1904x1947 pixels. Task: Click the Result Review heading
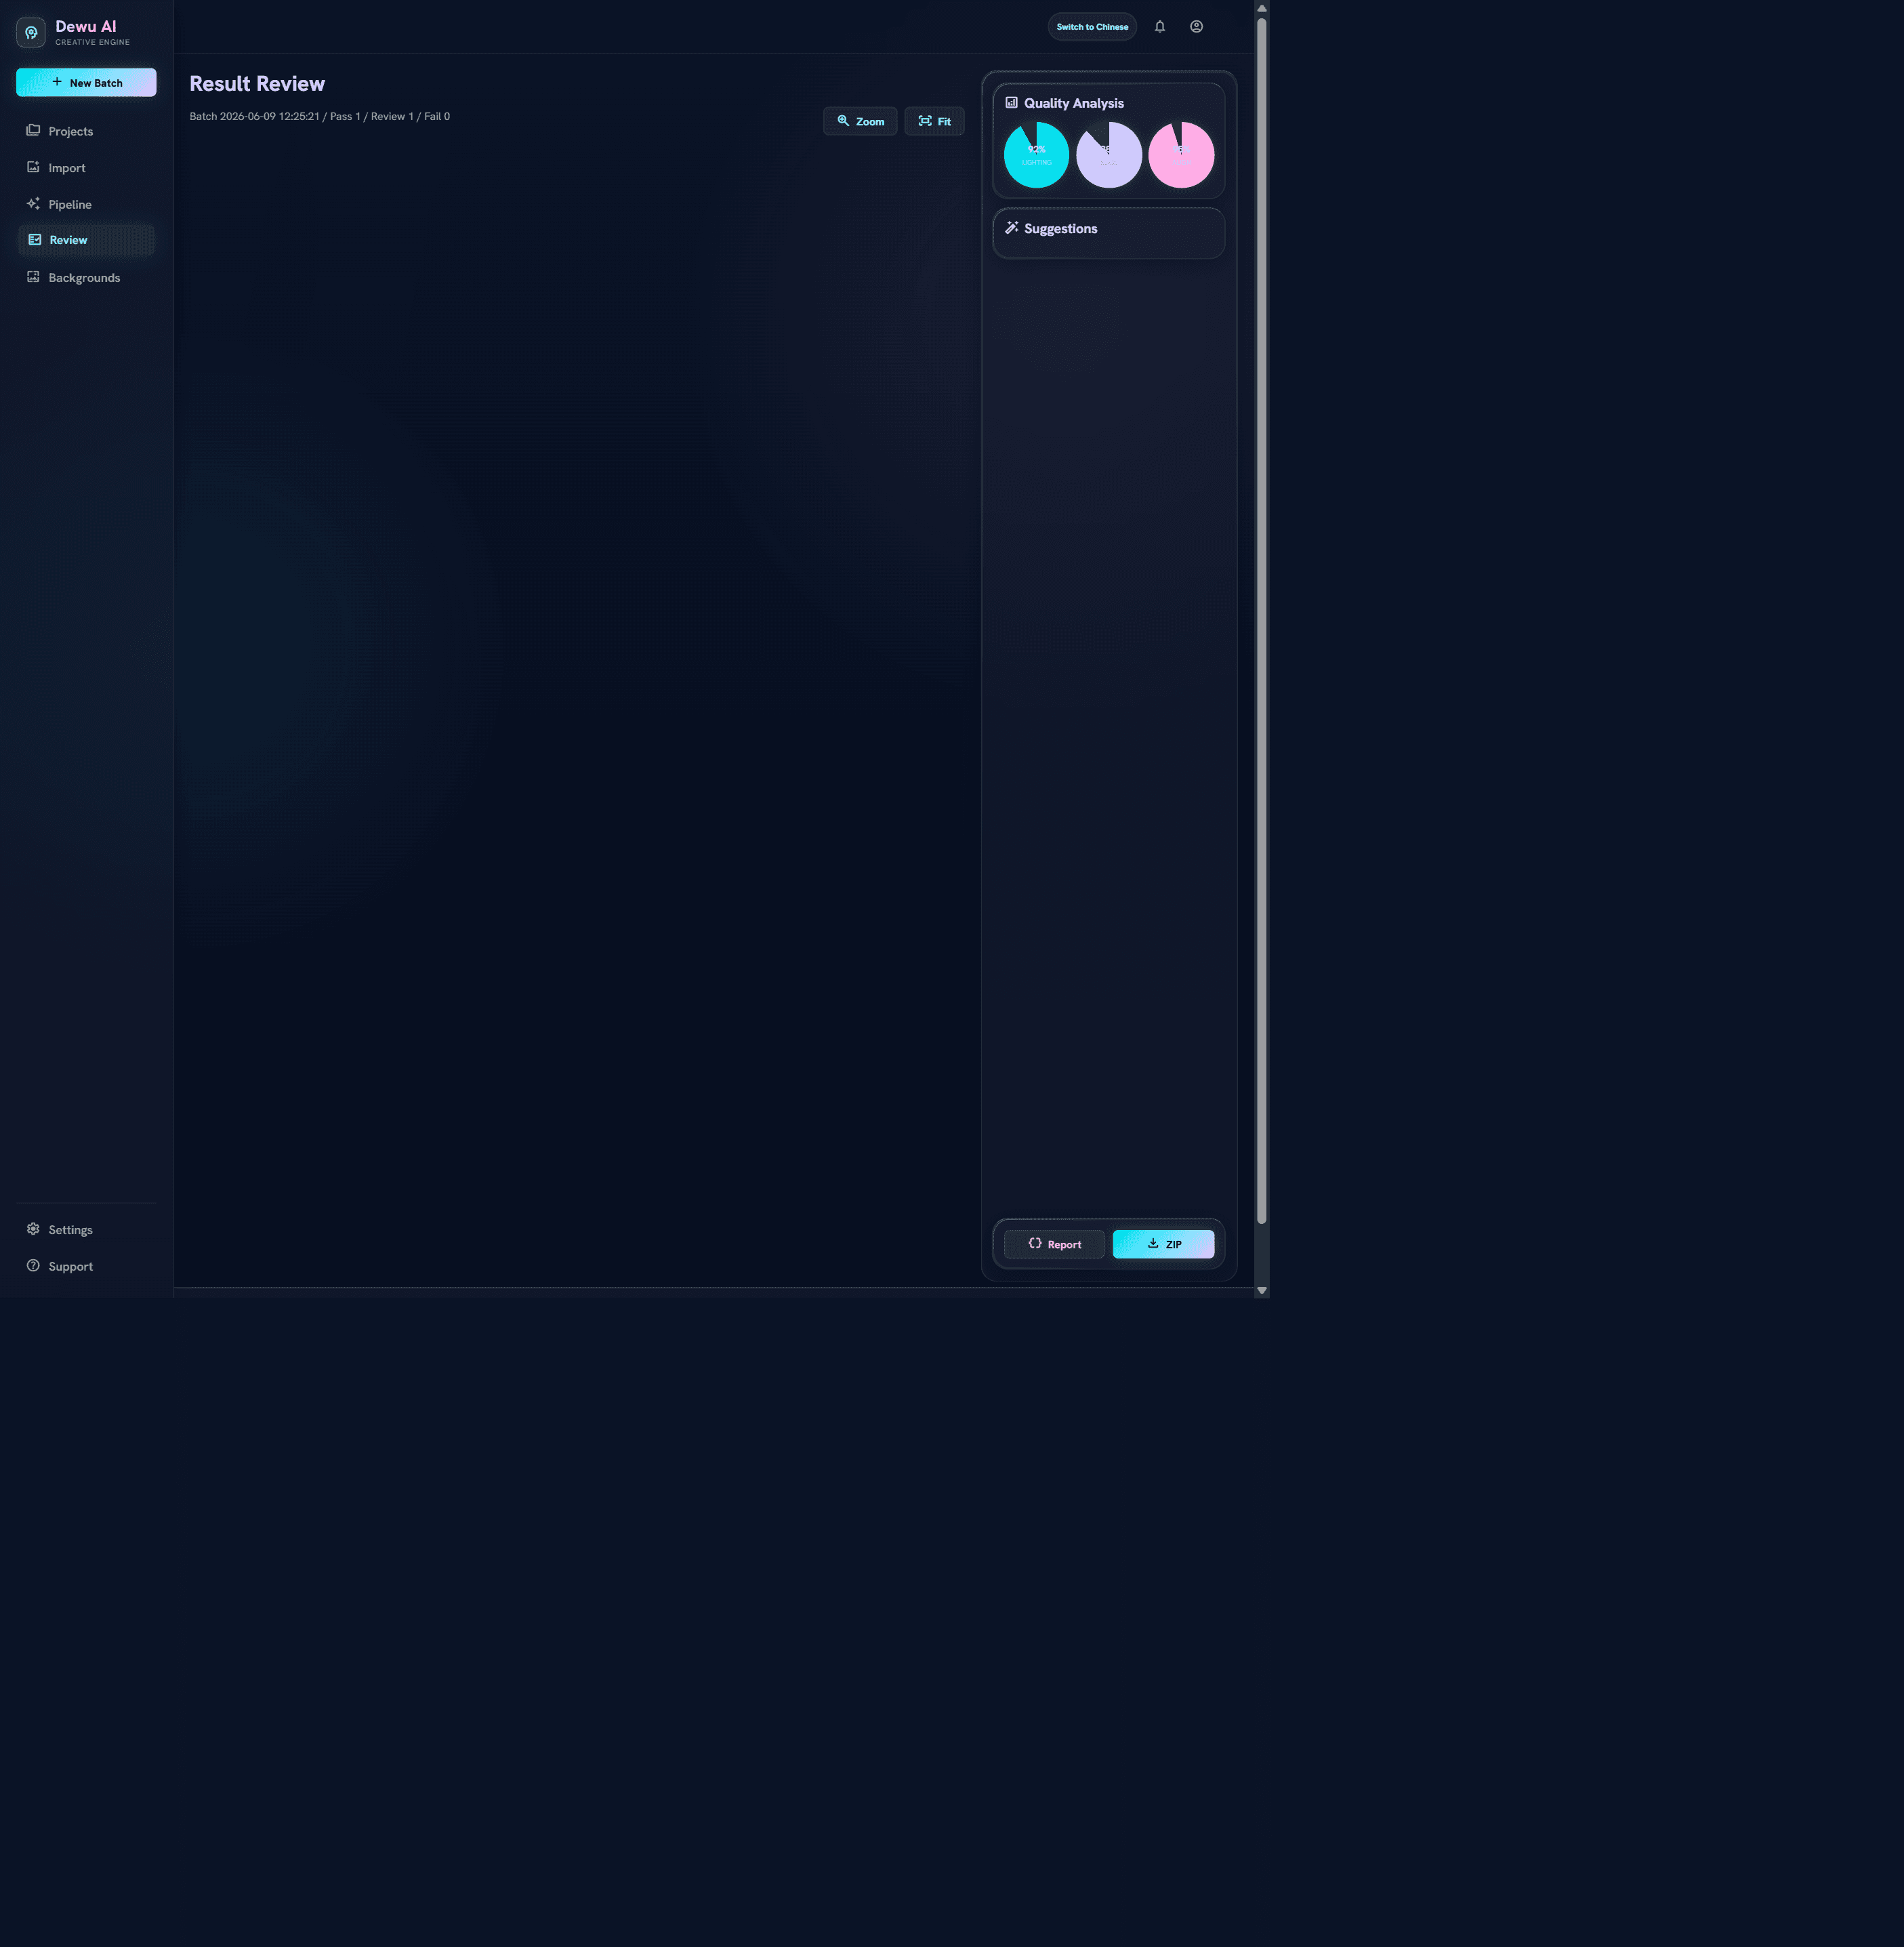257,84
